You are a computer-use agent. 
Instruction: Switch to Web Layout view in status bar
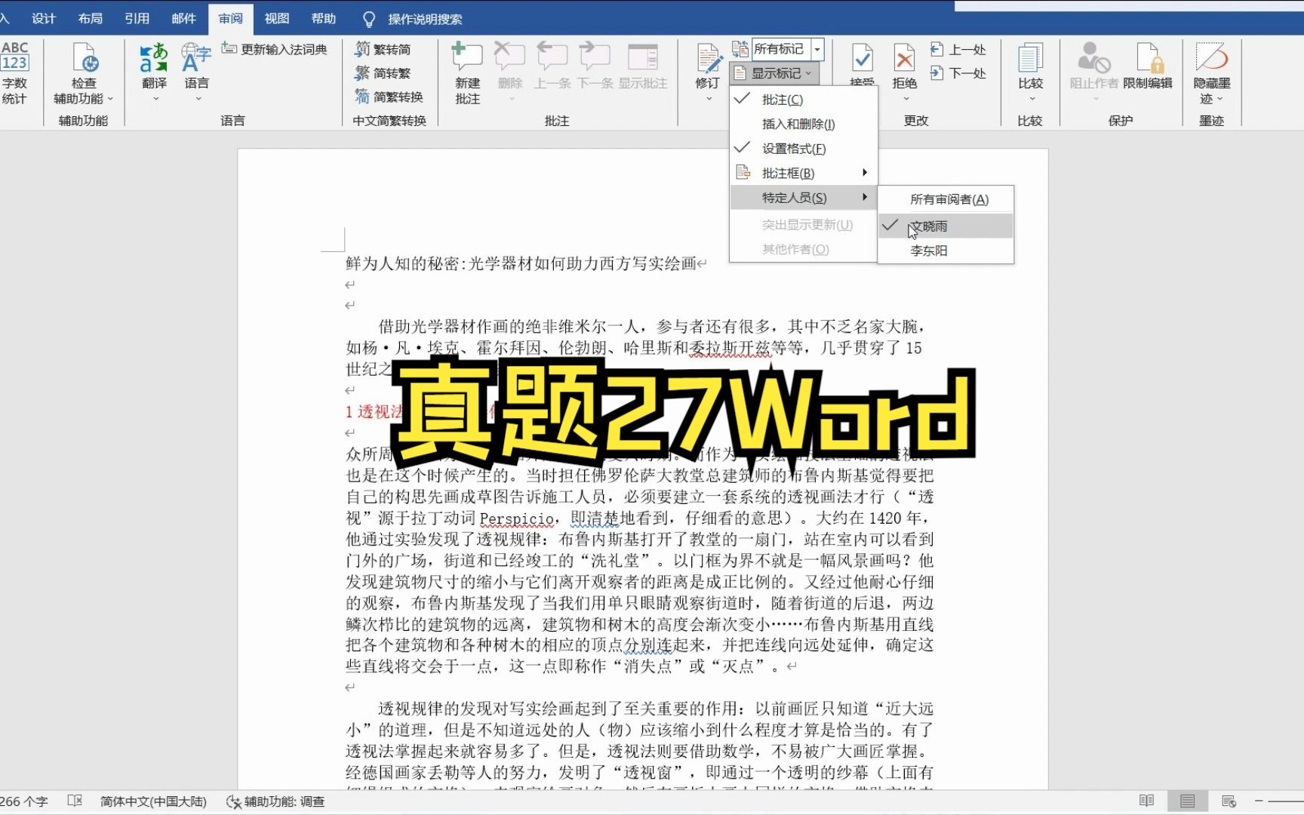[1229, 801]
